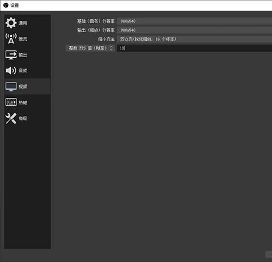Click the General gear icon in sidebar
The height and width of the screenshot is (262, 272).
11,23
